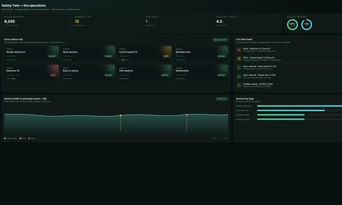Click the Mean Time to Detect 4.2s value
Viewport: 342px width, 205px height.
pyautogui.click(x=220, y=21)
